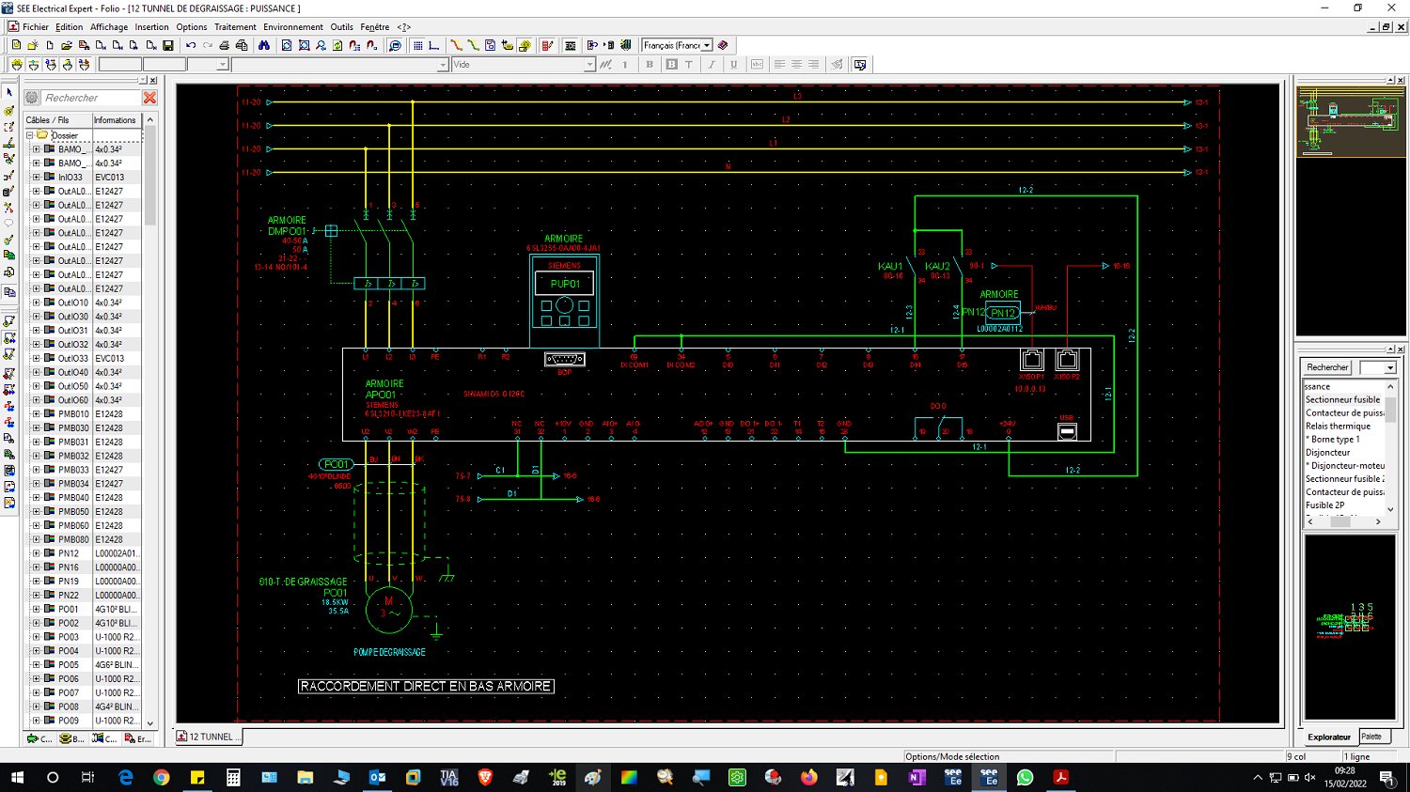Click the Save floppy disk icon
Screen dimensions: 1410x792
click(168, 45)
